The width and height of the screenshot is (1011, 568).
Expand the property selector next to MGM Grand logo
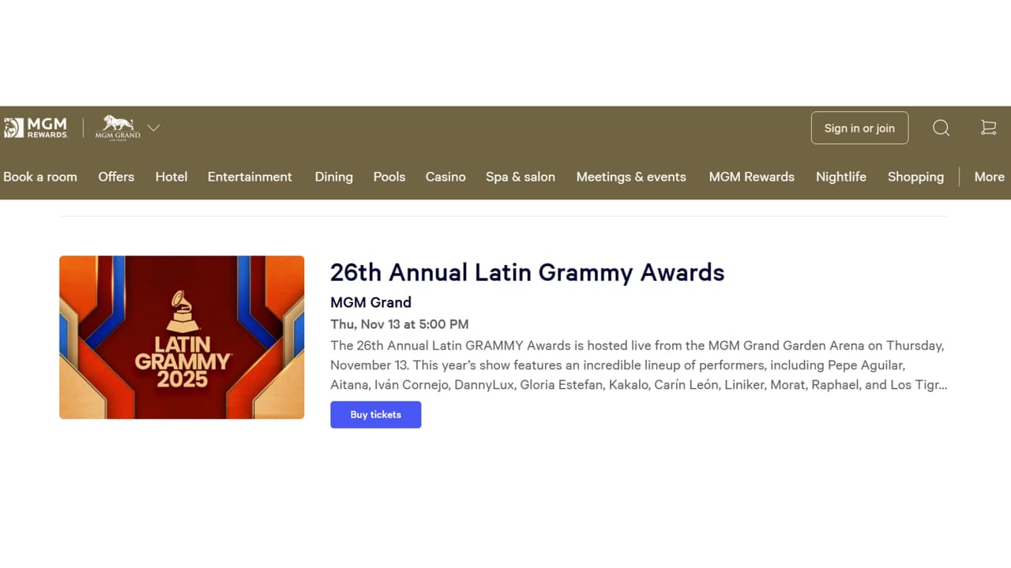point(153,127)
